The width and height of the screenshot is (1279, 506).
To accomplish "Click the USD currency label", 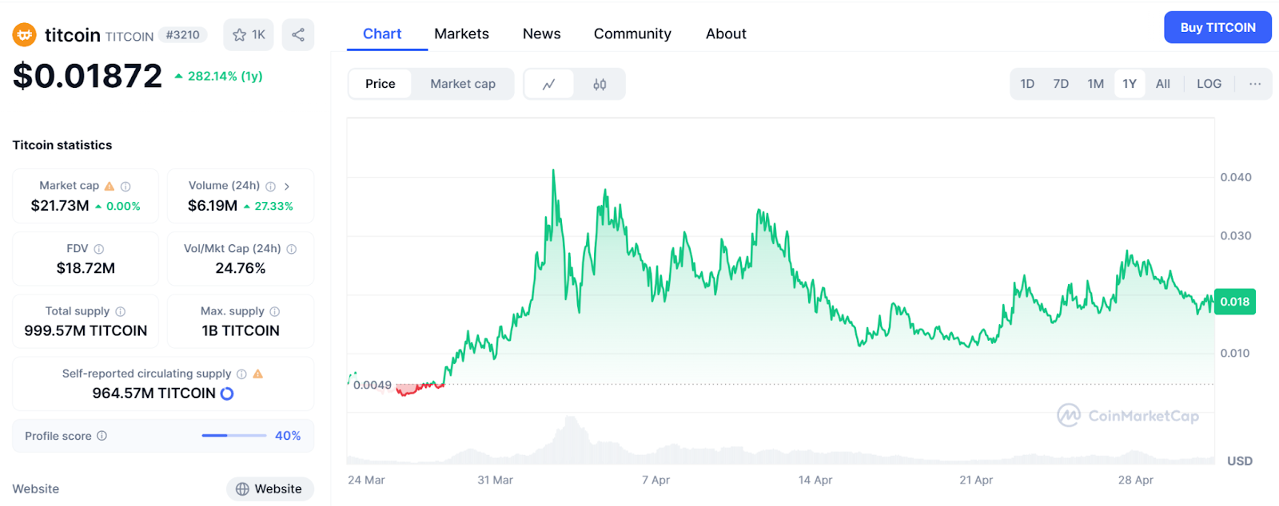I will (x=1240, y=461).
